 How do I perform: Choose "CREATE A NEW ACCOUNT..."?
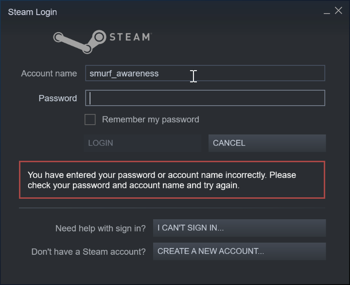(239, 251)
